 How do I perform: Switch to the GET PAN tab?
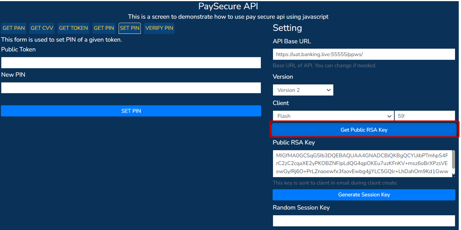point(14,28)
